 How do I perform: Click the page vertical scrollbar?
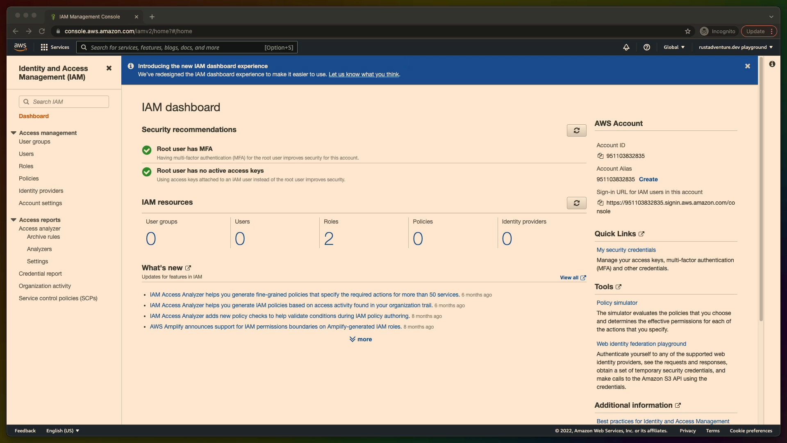[x=761, y=189]
